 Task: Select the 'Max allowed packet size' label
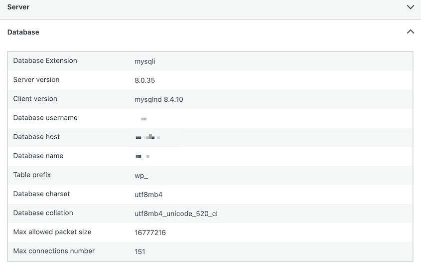point(52,232)
